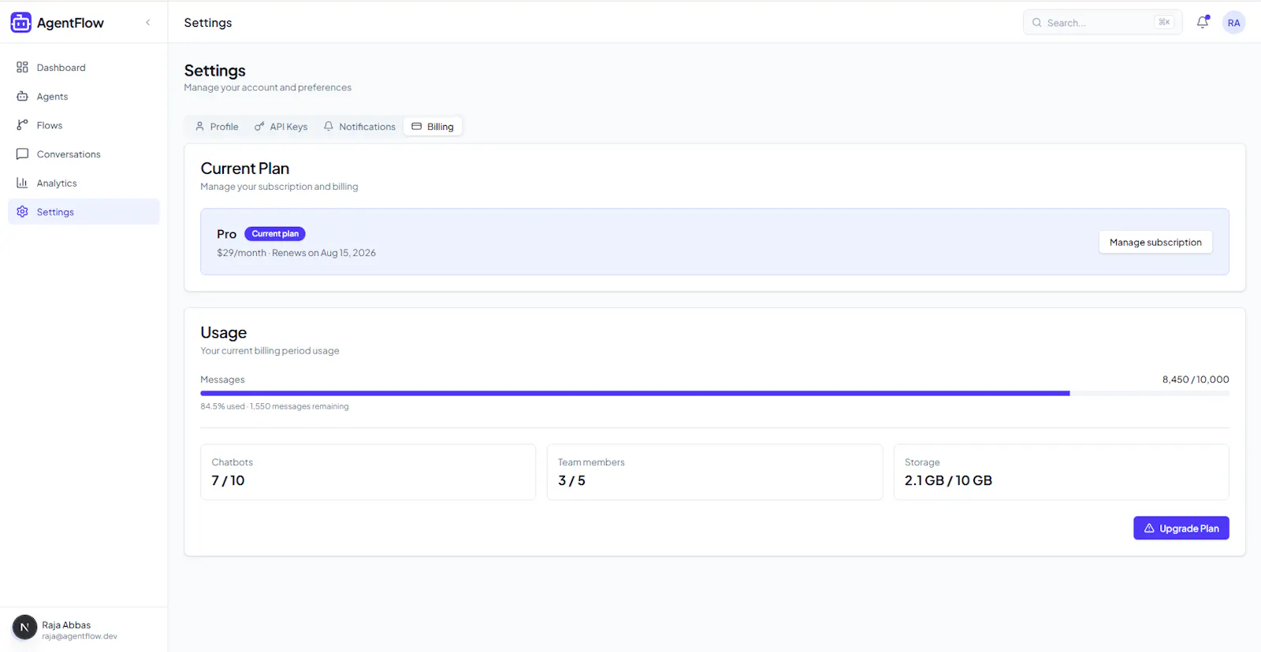This screenshot has width=1261, height=652.
Task: Click the ⌘K shortcut badge
Action: 1164,23
